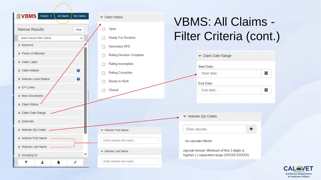The height and width of the screenshot is (180, 321).
Task: Click the Enter zipcode input field
Action: 215,129
